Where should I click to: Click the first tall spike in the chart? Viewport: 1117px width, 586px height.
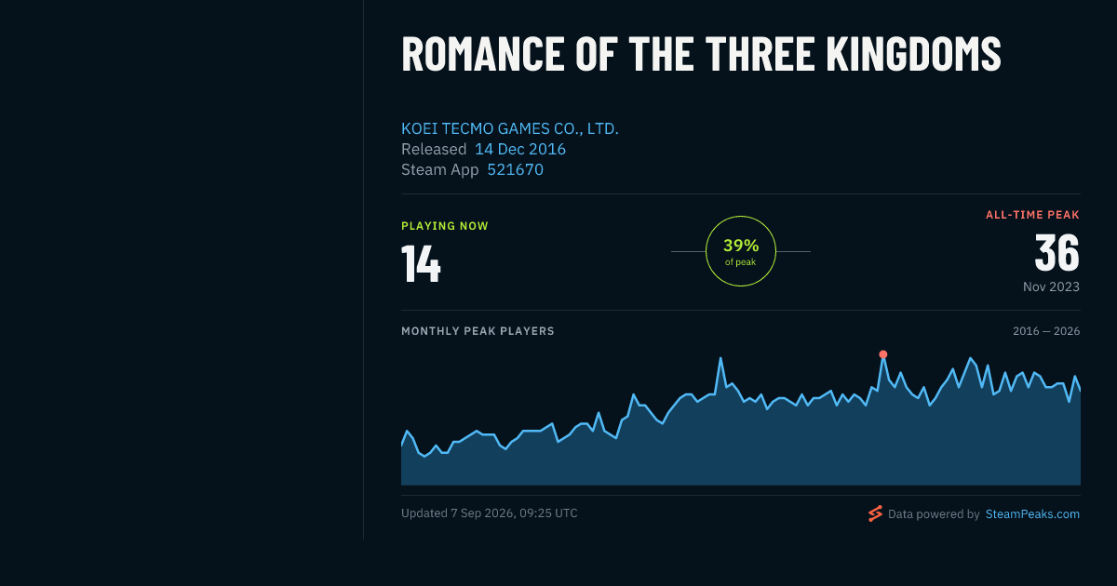click(x=720, y=358)
